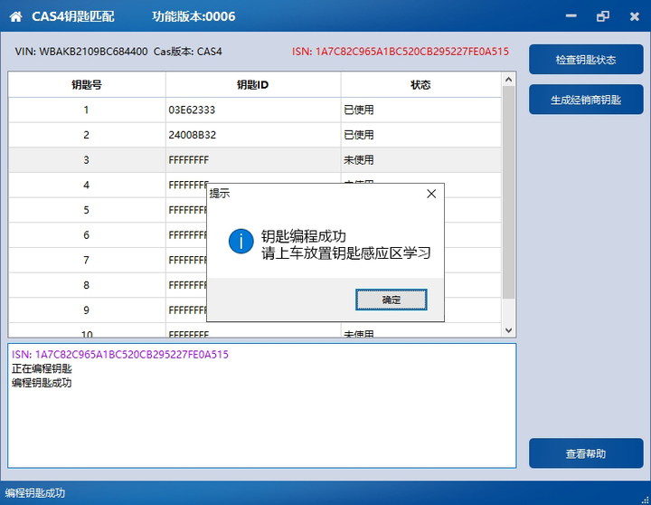Click 钥匙编程成功 message in dialog
Viewport: 651px width, 505px height.
point(304,236)
